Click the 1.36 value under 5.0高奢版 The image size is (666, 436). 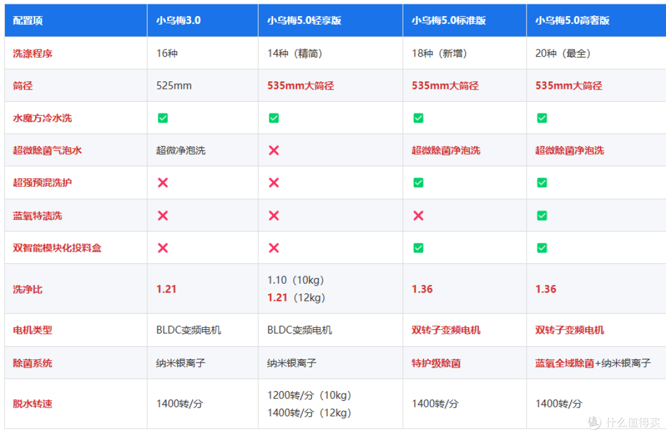point(545,289)
